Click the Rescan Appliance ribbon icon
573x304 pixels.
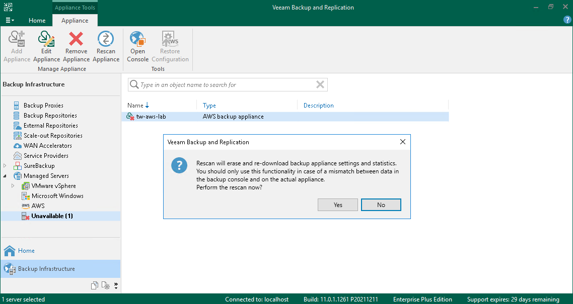click(106, 39)
